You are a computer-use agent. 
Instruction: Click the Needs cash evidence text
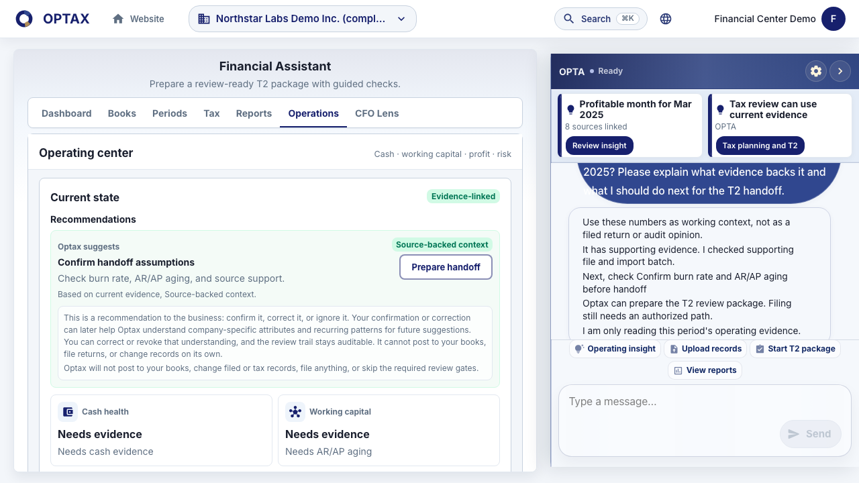point(105,451)
